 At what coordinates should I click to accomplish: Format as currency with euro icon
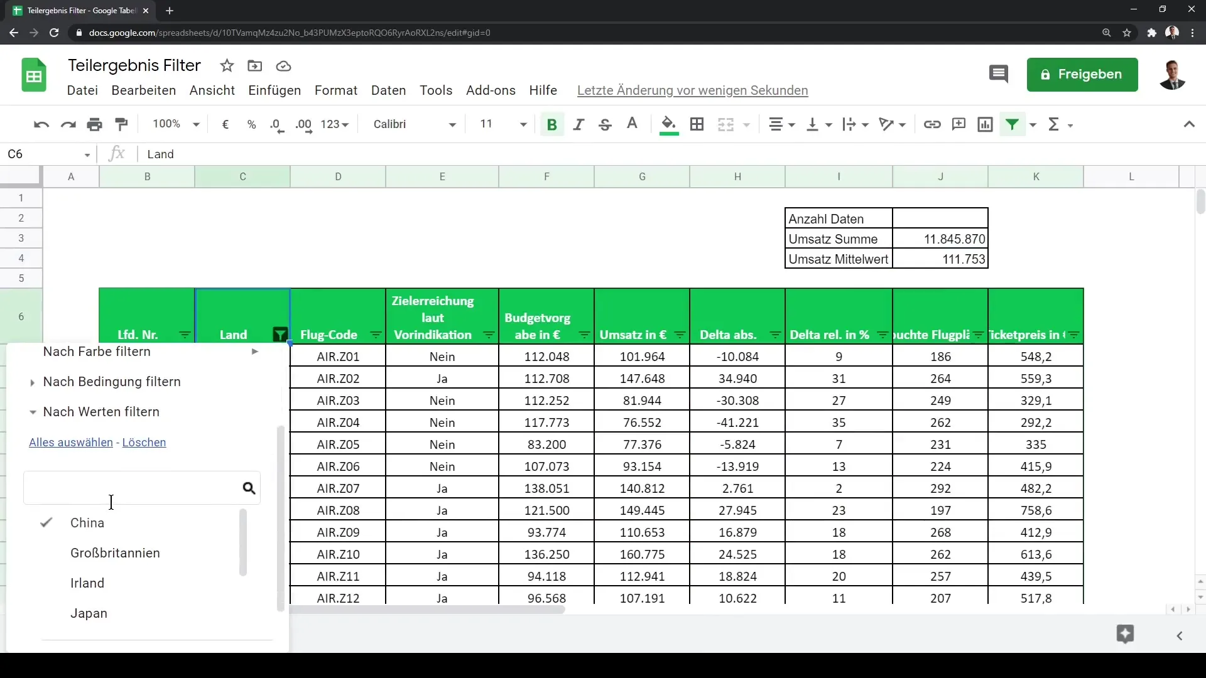click(225, 124)
